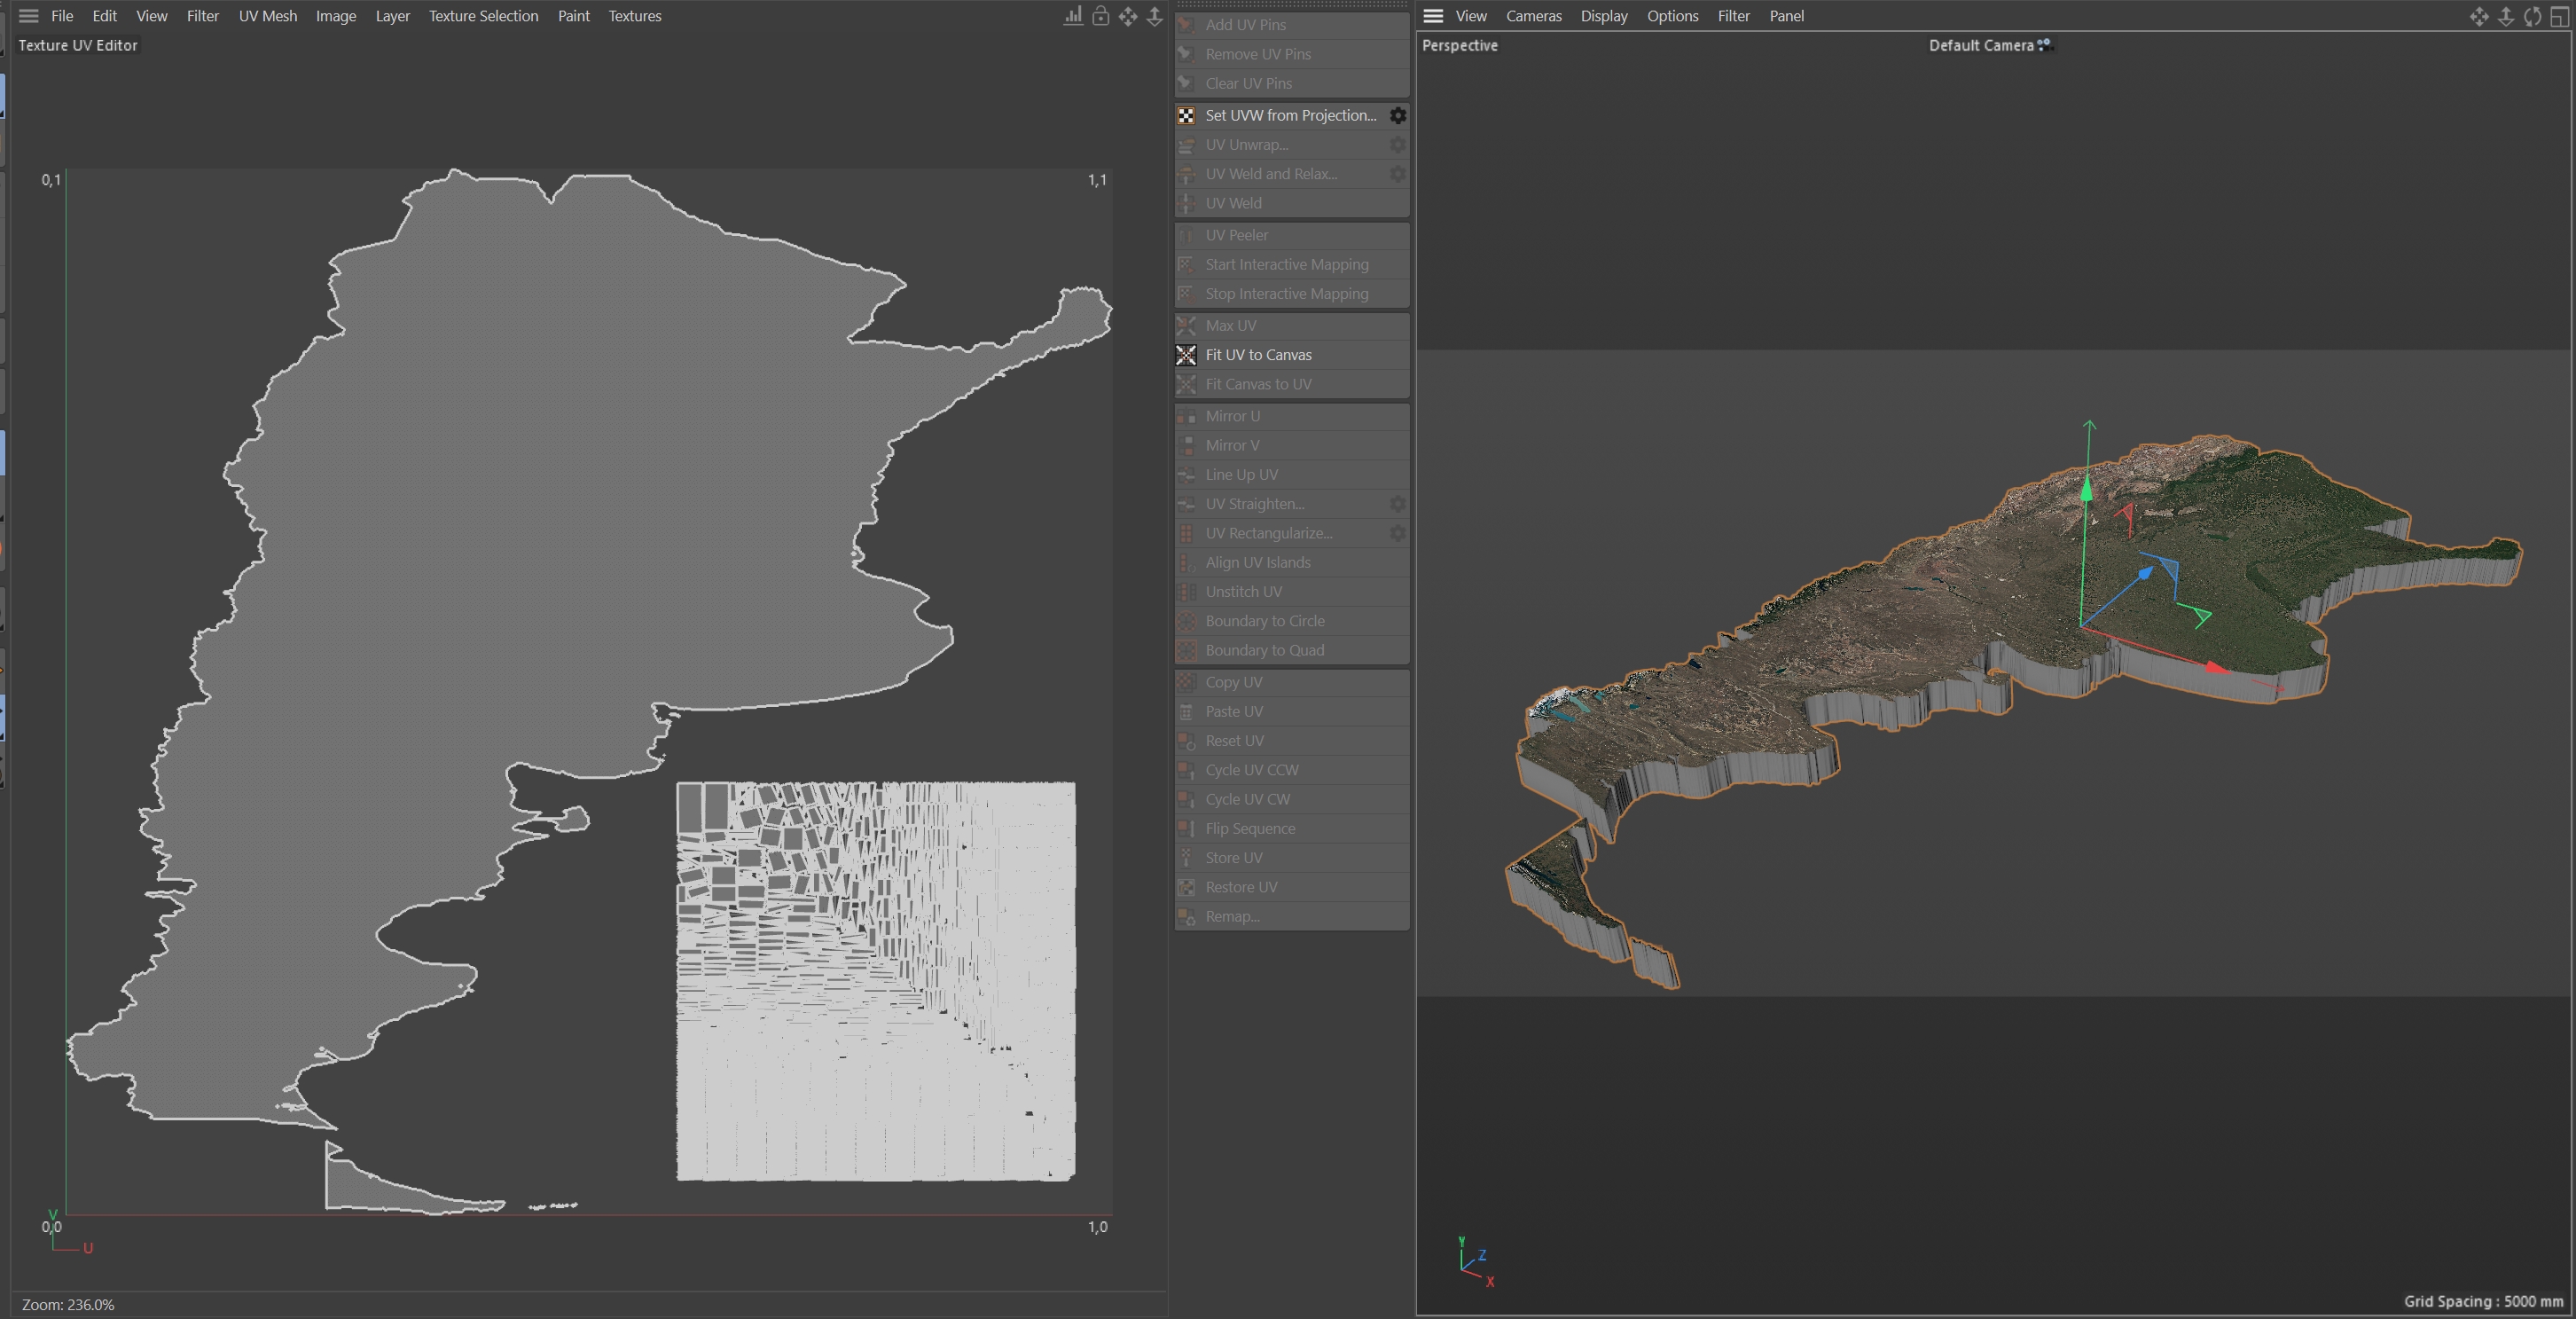Toggle the viewport single/quad view layout icon
This screenshot has height=1319, width=2576.
pyautogui.click(x=2559, y=16)
